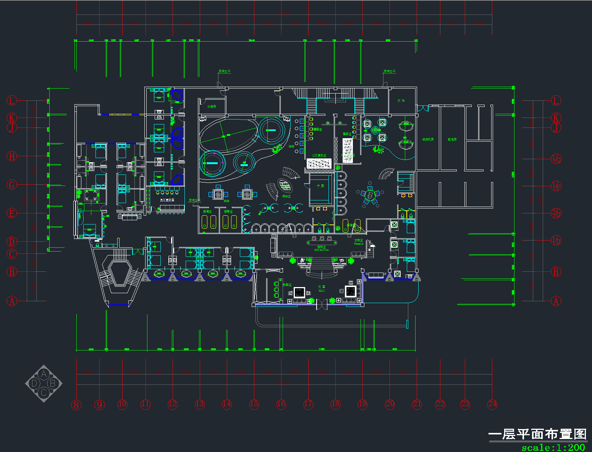Image resolution: width=592 pixels, height=452 pixels.
Task: Click grid axis bubble 16
Action: [281, 404]
